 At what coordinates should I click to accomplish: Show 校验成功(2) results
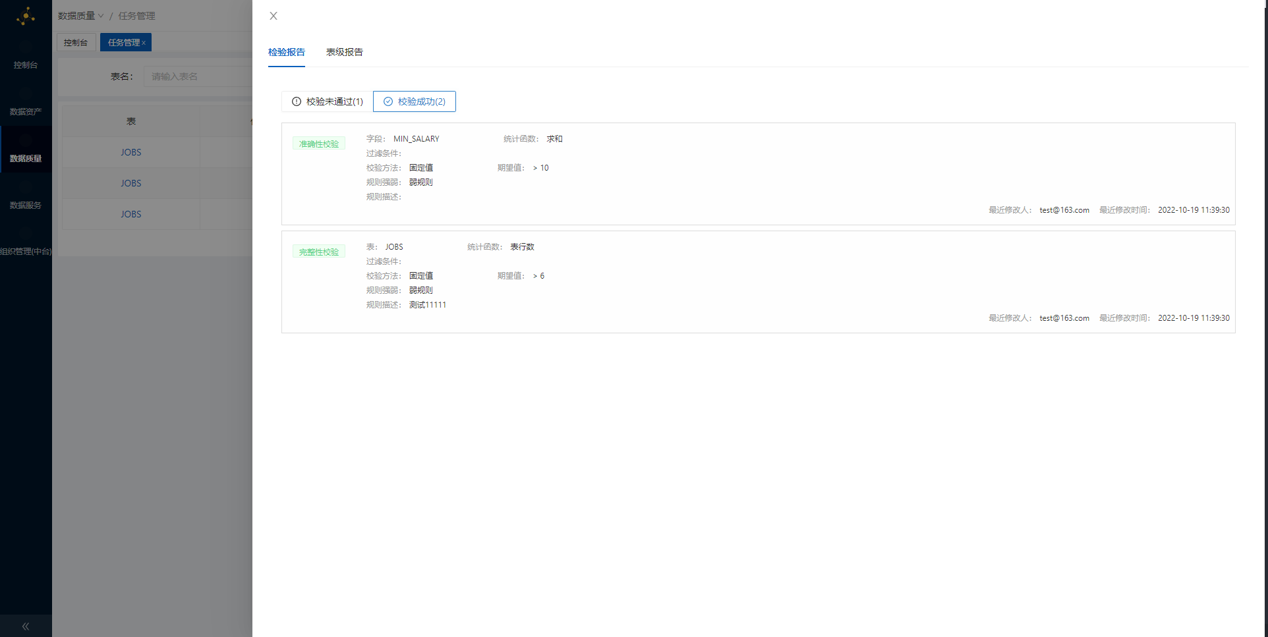click(x=415, y=101)
